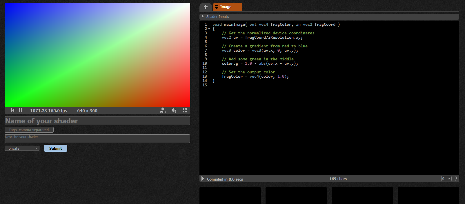The image size is (465, 204).
Task: Rewind the shader time to start
Action: coord(12,110)
